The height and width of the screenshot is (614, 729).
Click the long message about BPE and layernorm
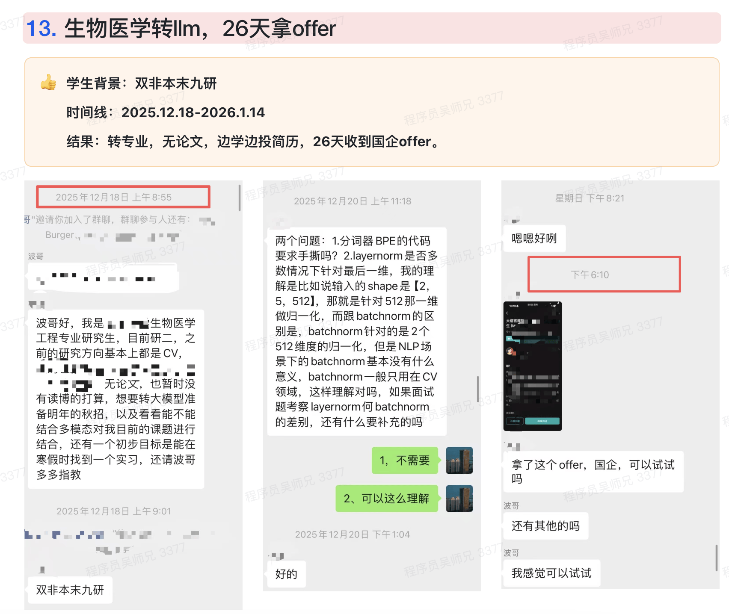click(x=356, y=331)
